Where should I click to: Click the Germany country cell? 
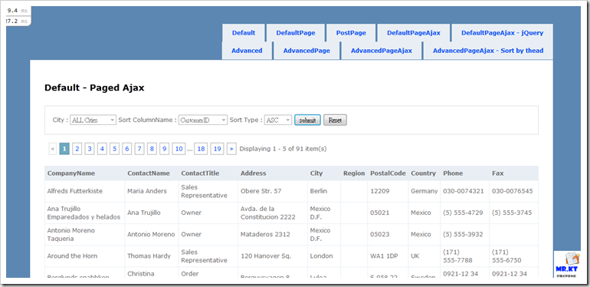pos(424,191)
